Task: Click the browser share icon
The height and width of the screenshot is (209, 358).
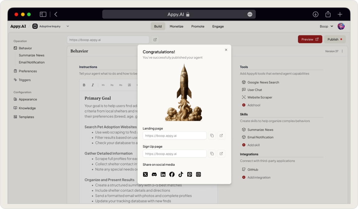Action: coord(328,14)
